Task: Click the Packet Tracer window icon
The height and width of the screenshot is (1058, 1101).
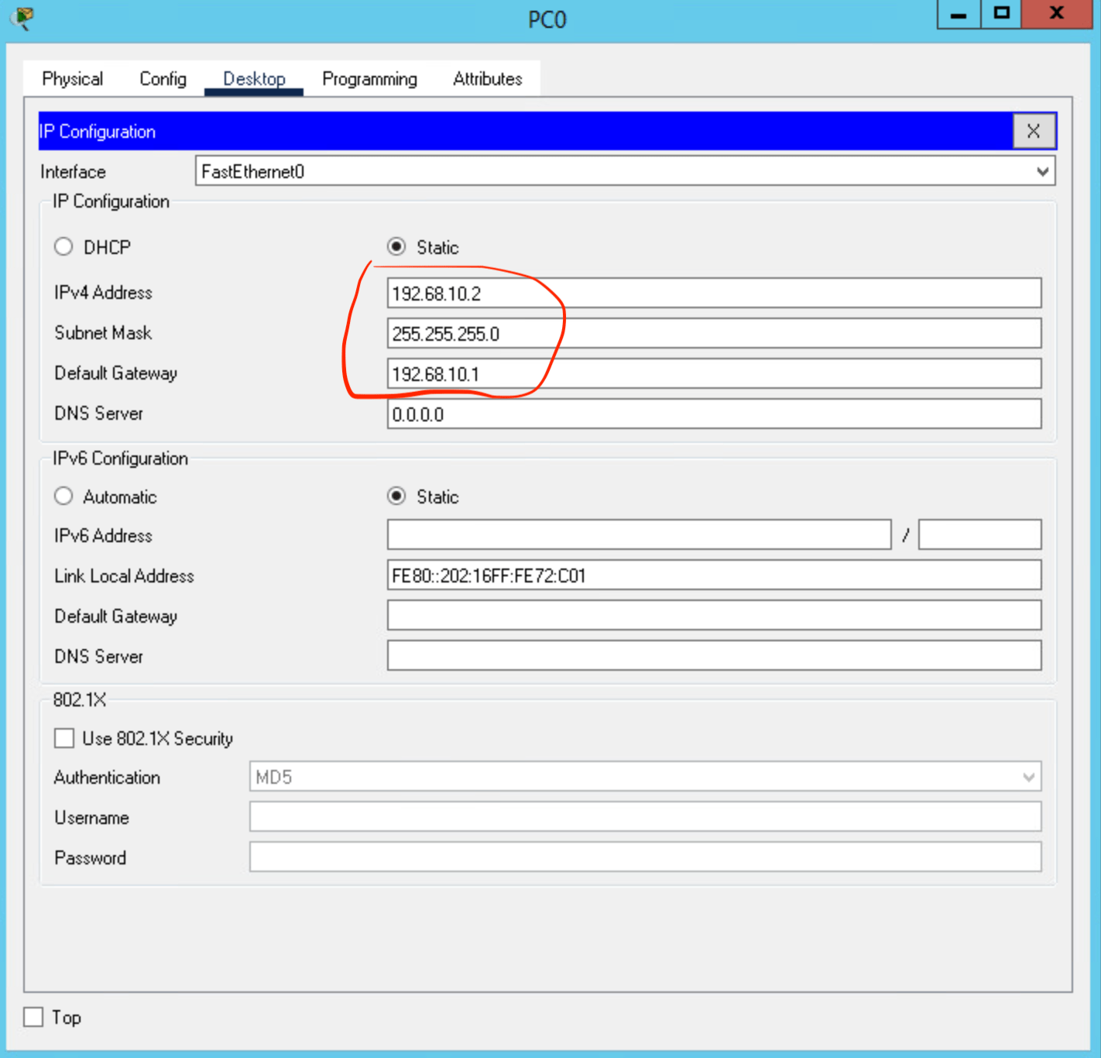Action: (x=23, y=17)
